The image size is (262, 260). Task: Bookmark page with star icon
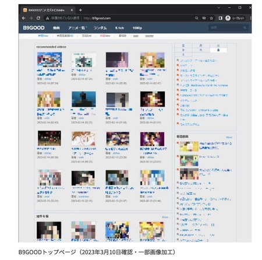pyautogui.click(x=211, y=18)
